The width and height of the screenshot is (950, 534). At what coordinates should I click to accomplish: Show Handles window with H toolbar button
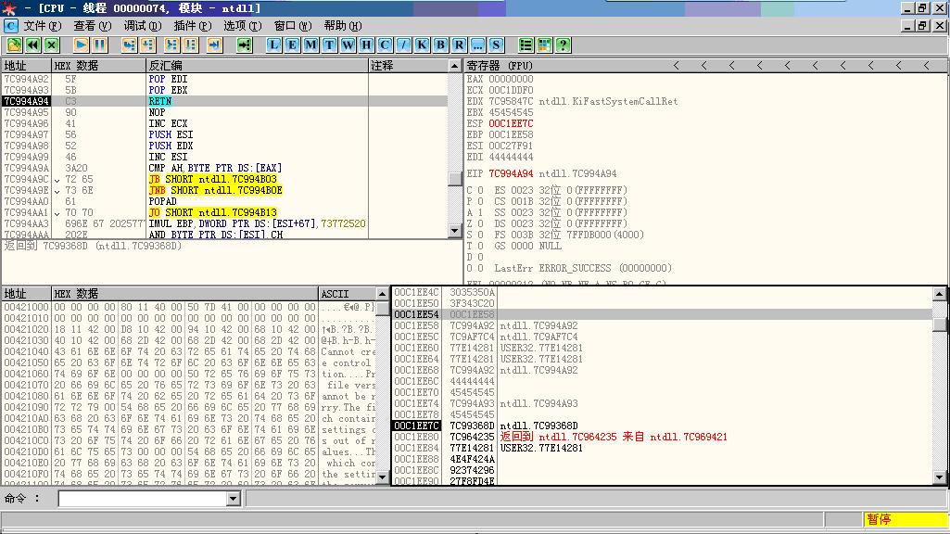click(x=366, y=44)
